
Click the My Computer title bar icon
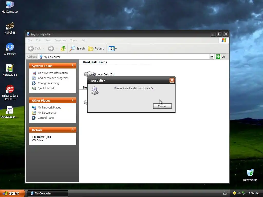click(x=28, y=34)
